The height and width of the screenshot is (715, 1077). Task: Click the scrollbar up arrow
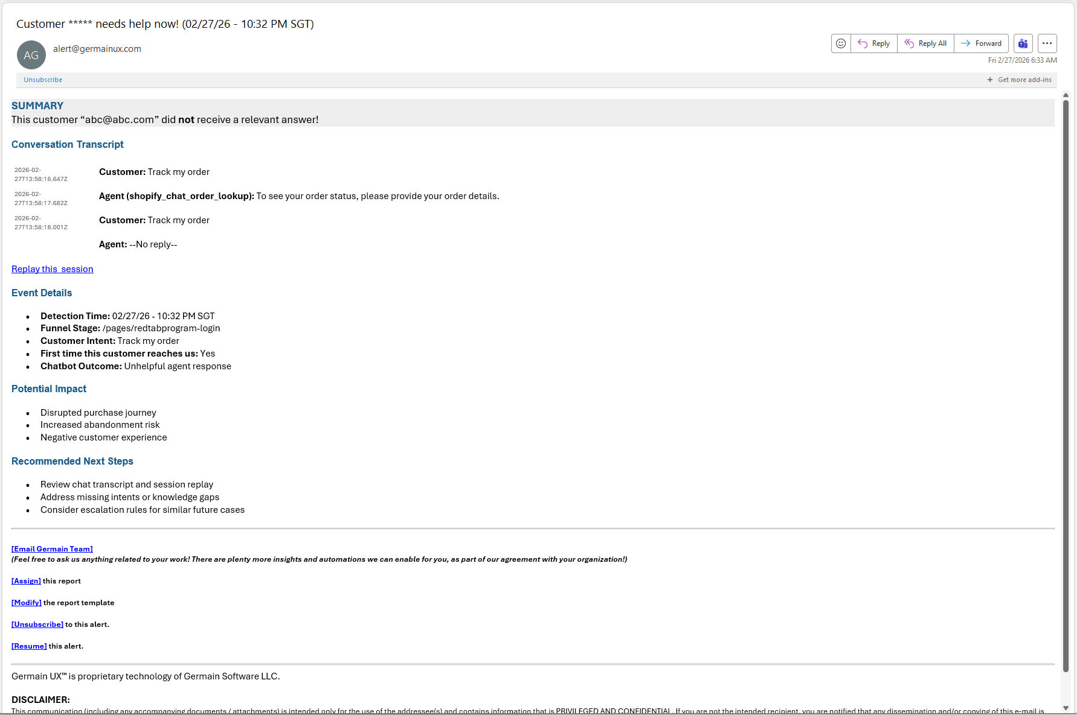tap(1066, 95)
